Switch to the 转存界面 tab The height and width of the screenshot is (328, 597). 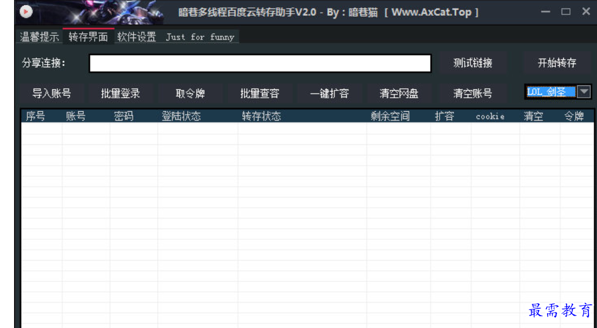pyautogui.click(x=88, y=37)
